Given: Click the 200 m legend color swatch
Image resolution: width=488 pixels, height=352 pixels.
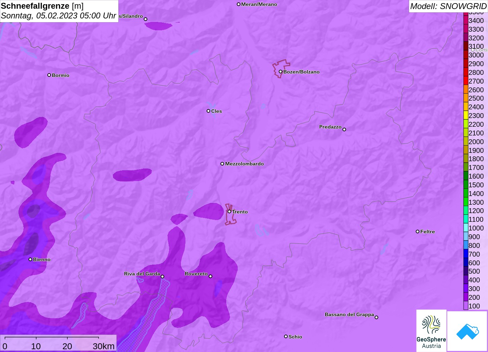Looking at the screenshot, I should tap(466, 297).
